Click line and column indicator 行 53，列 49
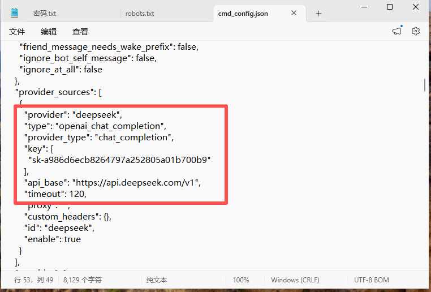 pos(33,280)
